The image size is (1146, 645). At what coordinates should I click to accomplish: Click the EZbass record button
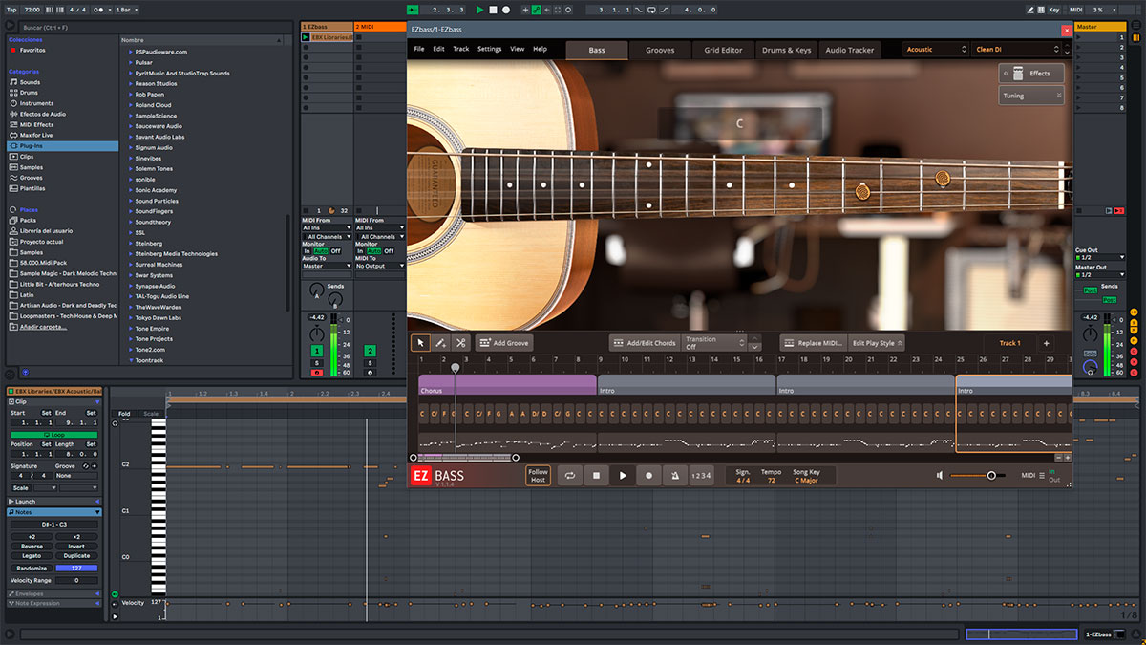(x=649, y=475)
